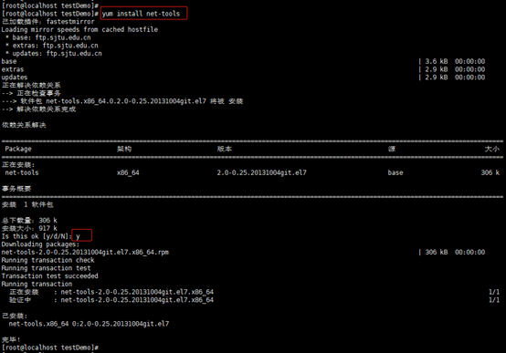
Task: Click 'Transaction test succeeded' line
Action: pyautogui.click(x=49, y=276)
